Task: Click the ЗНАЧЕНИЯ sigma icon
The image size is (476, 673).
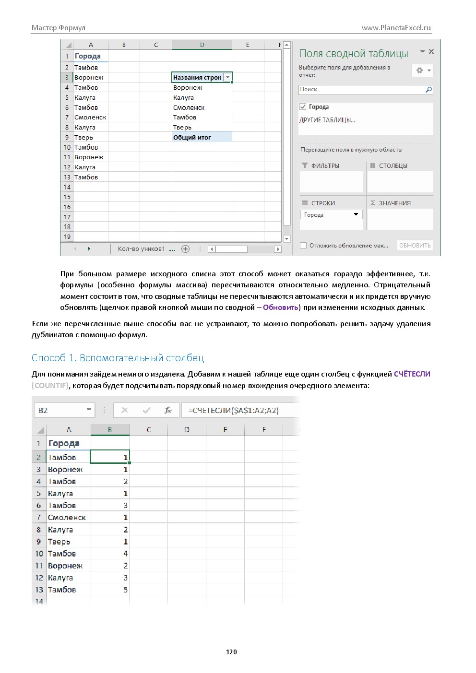Action: click(x=373, y=203)
